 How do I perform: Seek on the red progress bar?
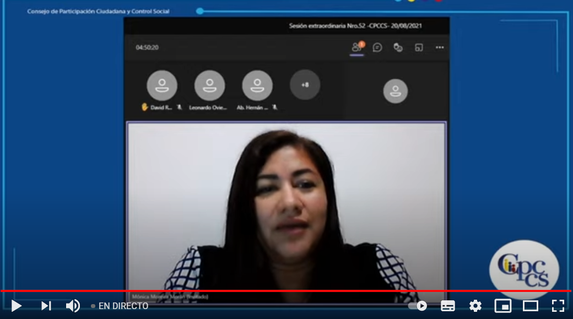286,291
